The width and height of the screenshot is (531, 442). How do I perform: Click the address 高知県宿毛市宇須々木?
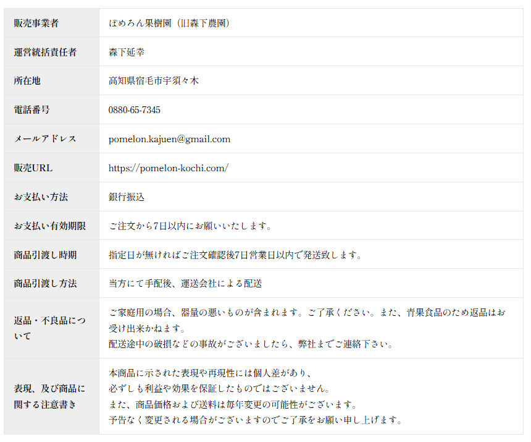(153, 81)
